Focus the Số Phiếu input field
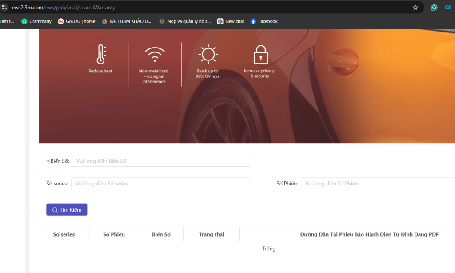This screenshot has height=273, width=455. click(378, 184)
